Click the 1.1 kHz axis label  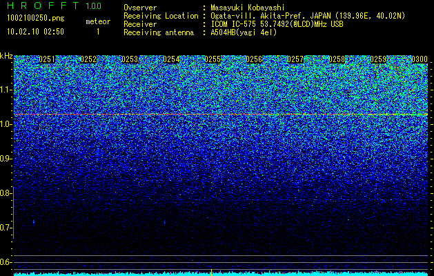pos(6,90)
